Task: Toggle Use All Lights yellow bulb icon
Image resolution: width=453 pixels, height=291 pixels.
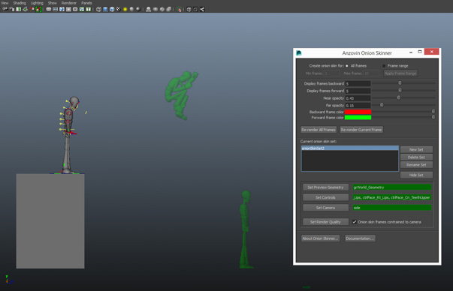Action: (x=125, y=9)
